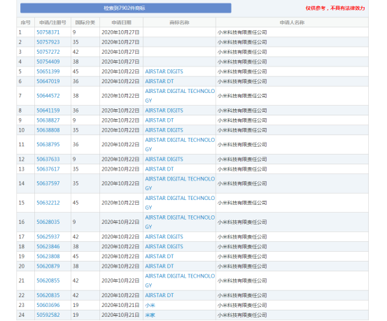Click the 国际分类 column header

(x=85, y=22)
